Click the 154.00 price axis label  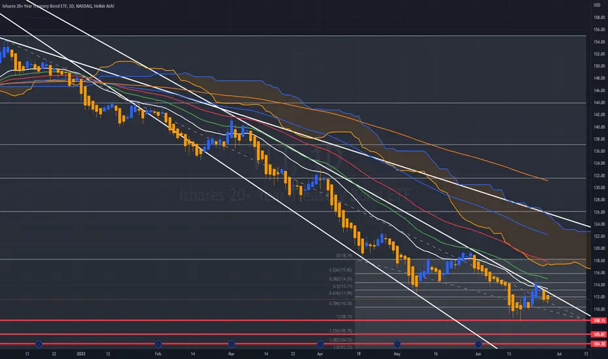pos(599,42)
